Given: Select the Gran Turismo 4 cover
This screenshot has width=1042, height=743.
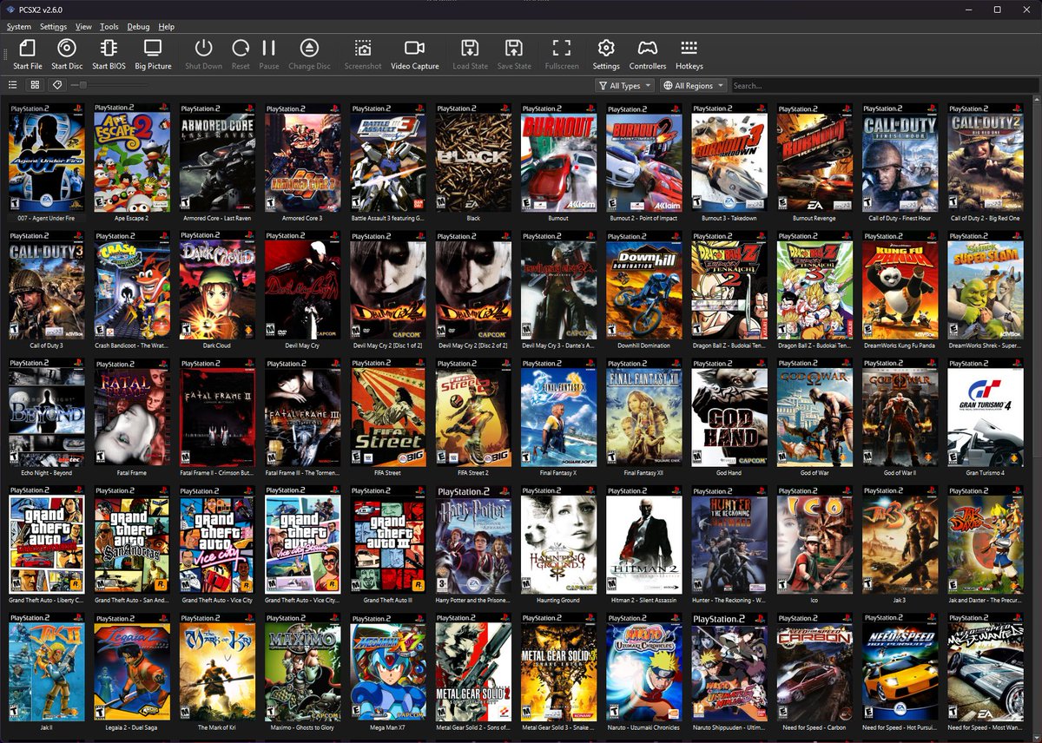Looking at the screenshot, I should 986,412.
